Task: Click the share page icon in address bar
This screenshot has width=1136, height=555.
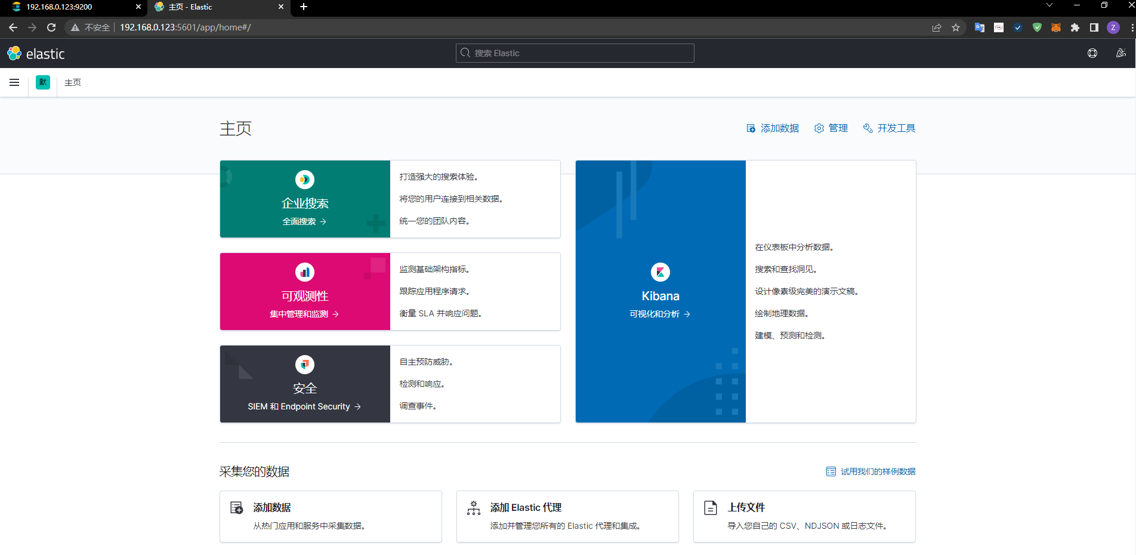Action: tap(937, 27)
